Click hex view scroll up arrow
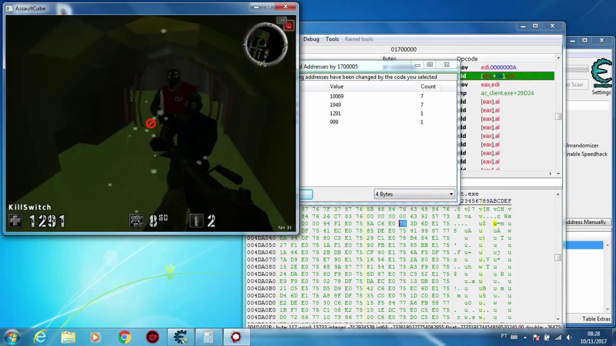The height and width of the screenshot is (346, 616). tap(558, 194)
